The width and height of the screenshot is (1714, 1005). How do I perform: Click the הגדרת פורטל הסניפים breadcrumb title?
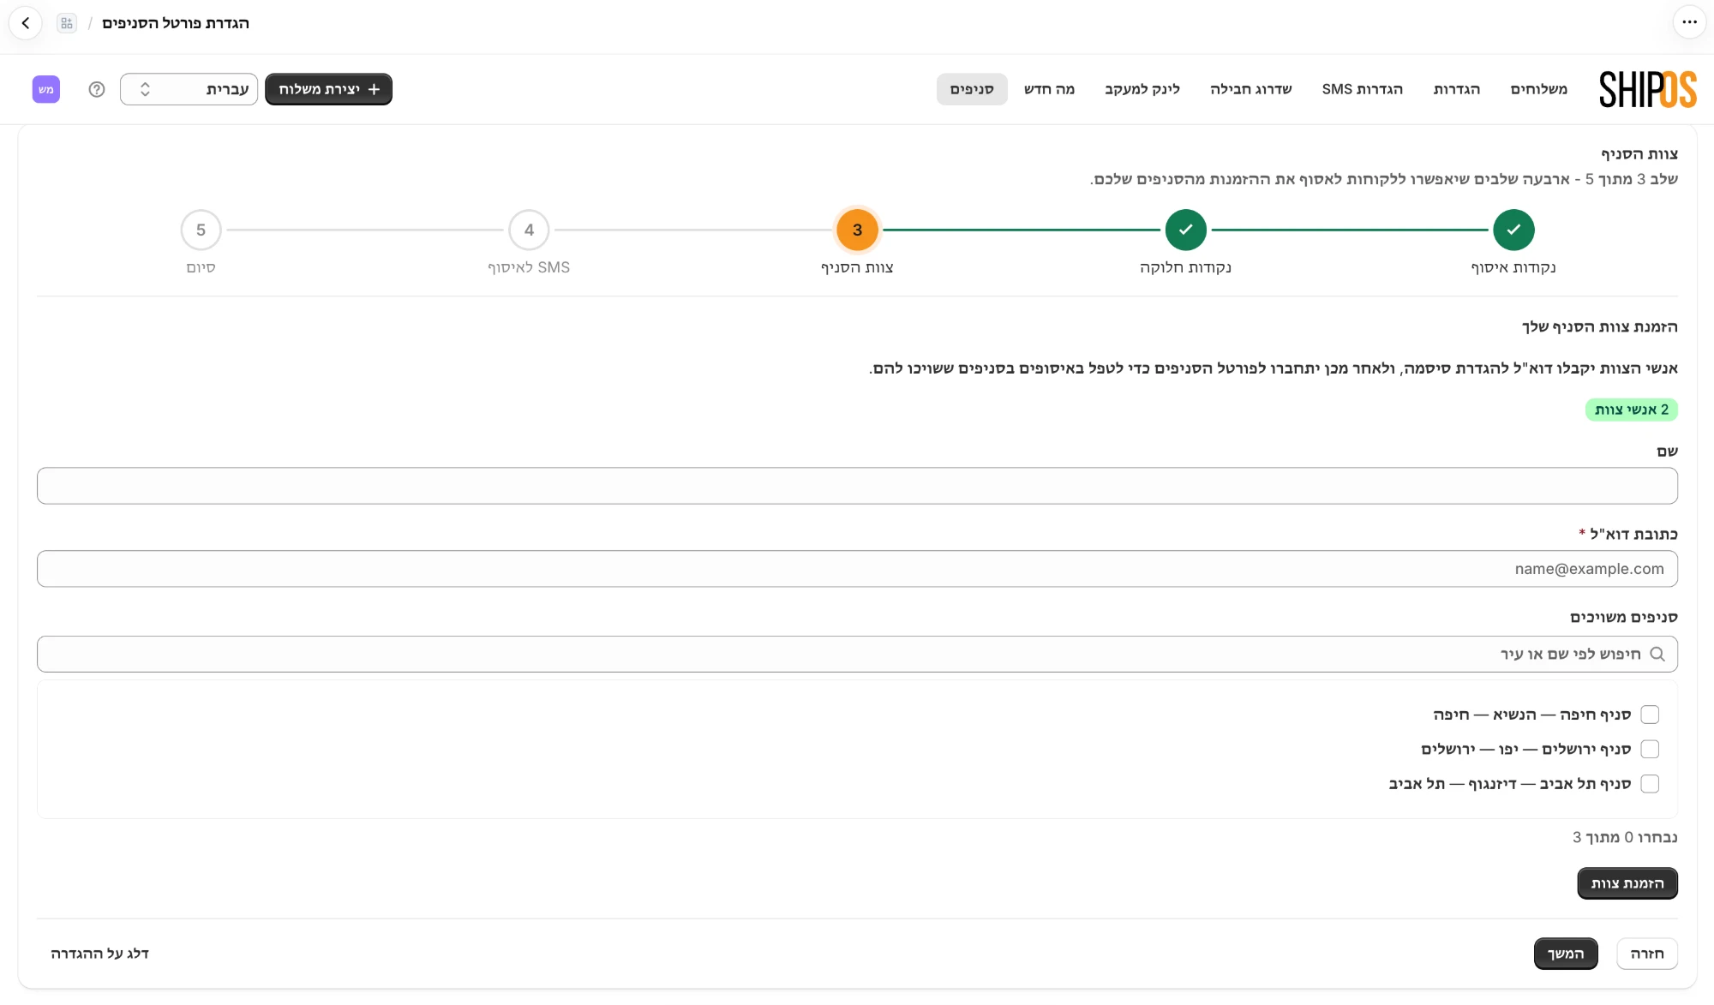click(176, 23)
